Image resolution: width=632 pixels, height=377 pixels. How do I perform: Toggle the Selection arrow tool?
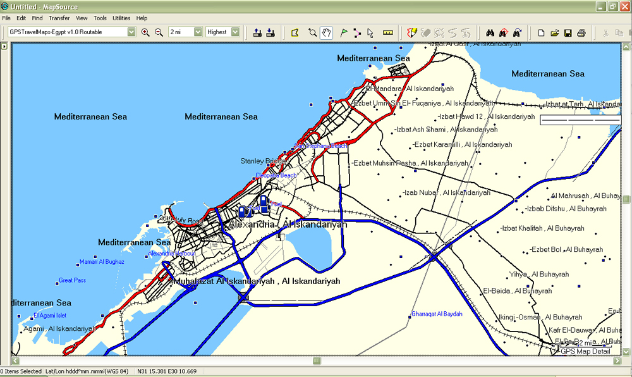pos(370,32)
